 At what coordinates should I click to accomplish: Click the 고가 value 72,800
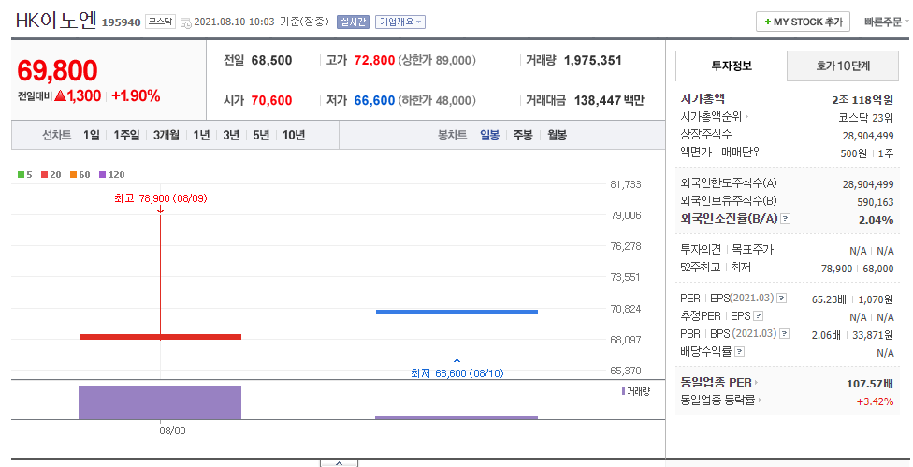(374, 60)
